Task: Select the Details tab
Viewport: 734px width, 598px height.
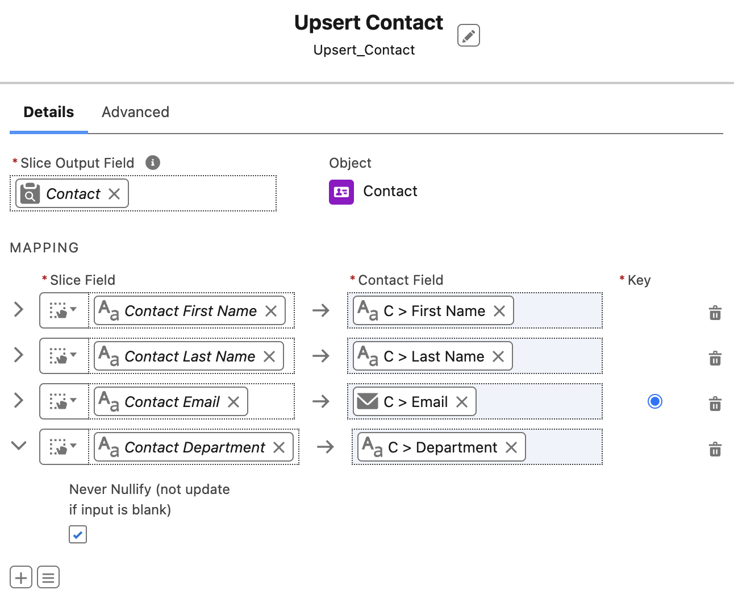Action: 49,112
